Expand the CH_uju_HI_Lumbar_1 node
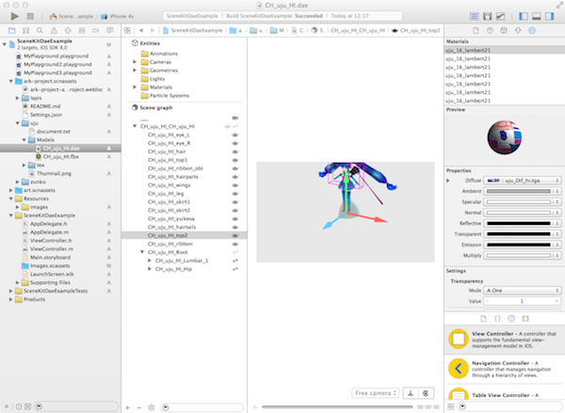Image resolution: width=565 pixels, height=413 pixels. 150,261
